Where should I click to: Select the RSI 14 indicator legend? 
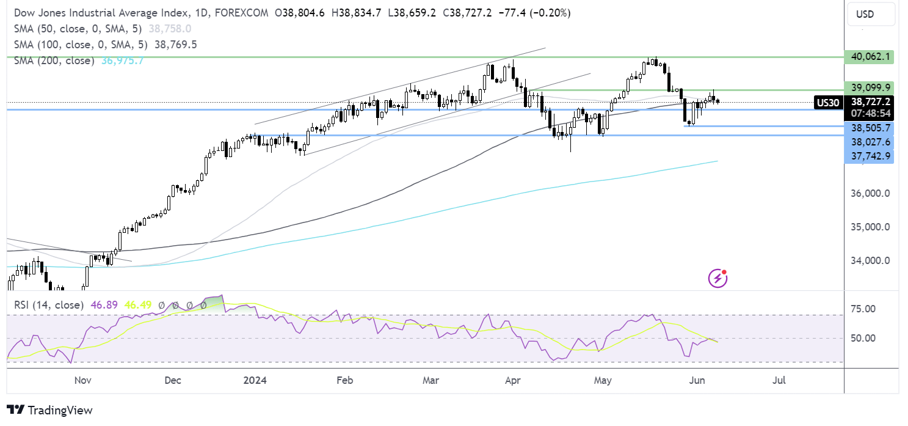pyautogui.click(x=49, y=304)
